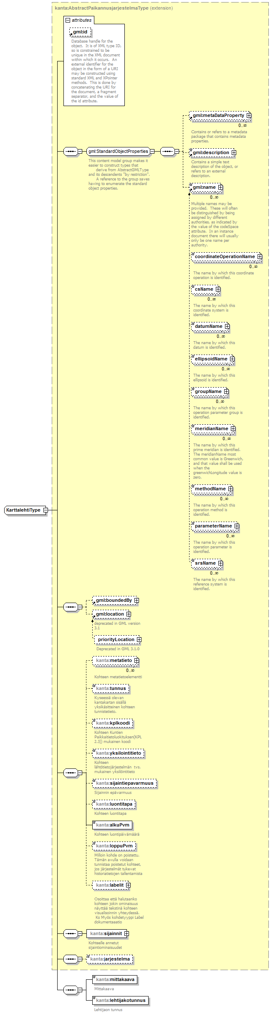The width and height of the screenshot is (273, 1014).
Task: Click sequence icon before gml:StandardObjectProperties
Action: point(71,151)
